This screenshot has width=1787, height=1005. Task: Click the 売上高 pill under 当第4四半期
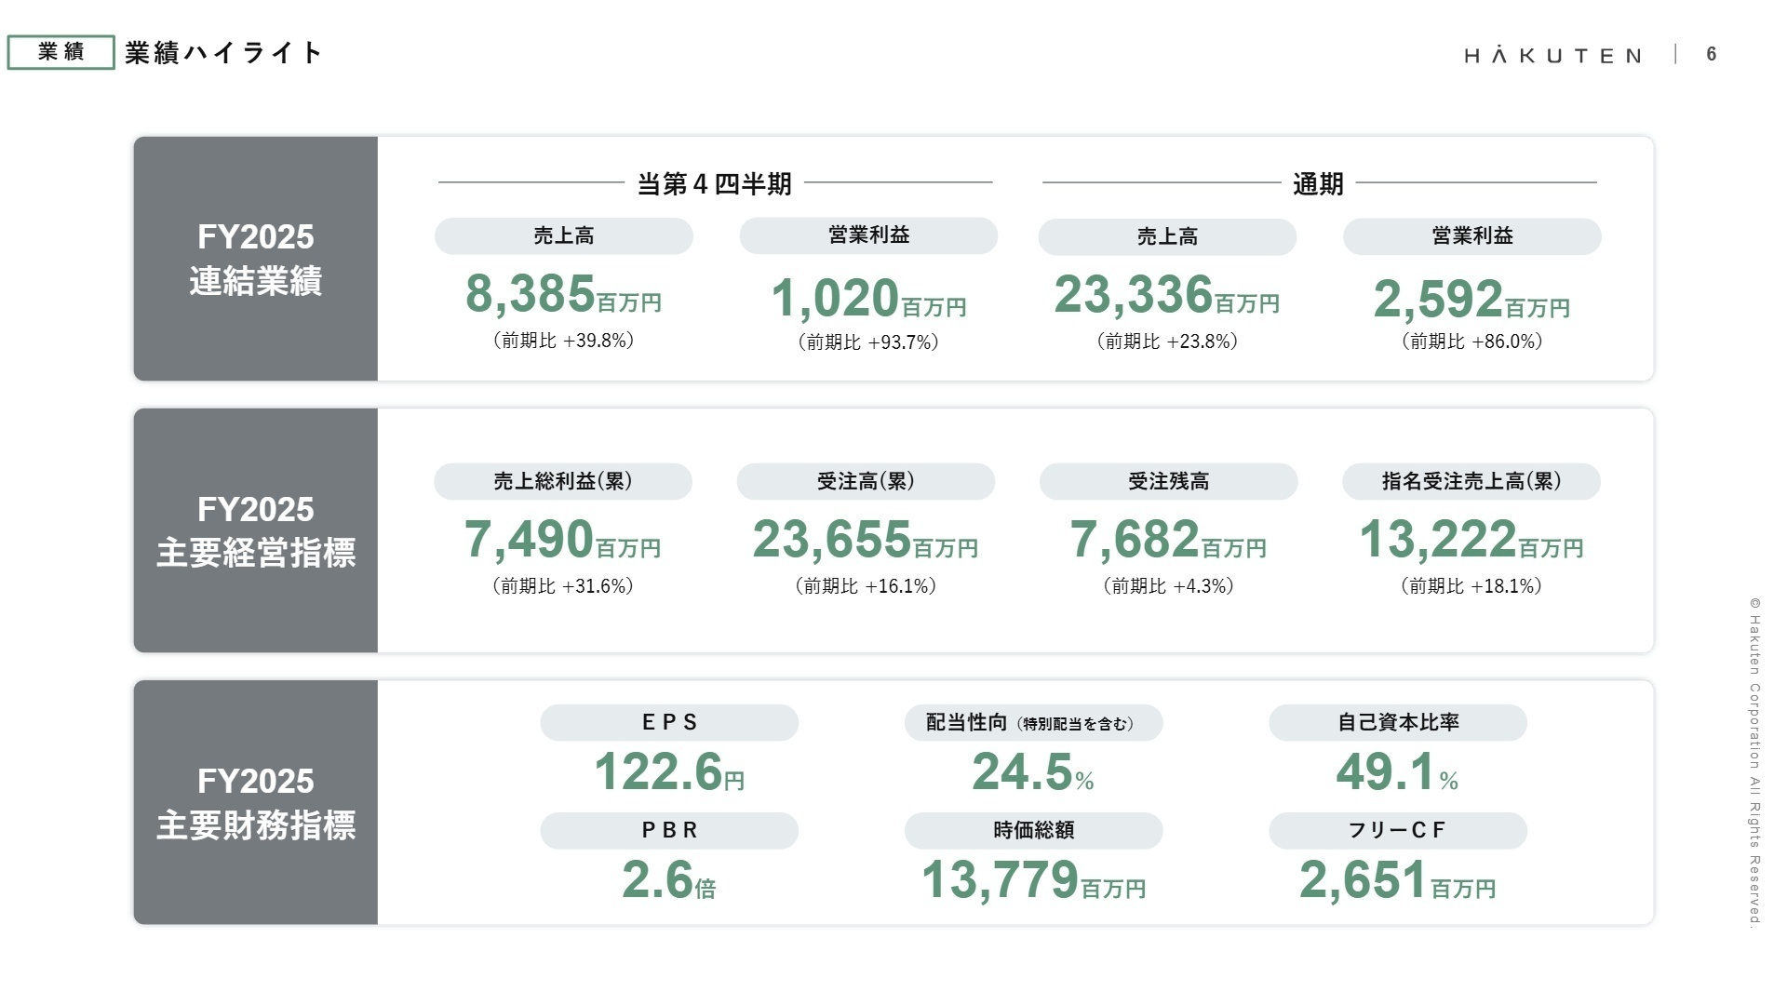[x=563, y=236]
